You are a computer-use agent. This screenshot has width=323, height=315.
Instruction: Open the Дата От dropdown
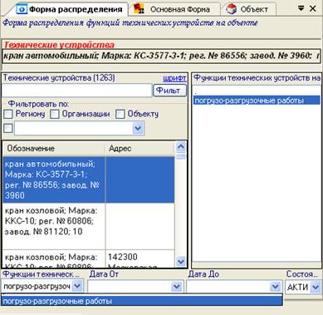coord(177,287)
